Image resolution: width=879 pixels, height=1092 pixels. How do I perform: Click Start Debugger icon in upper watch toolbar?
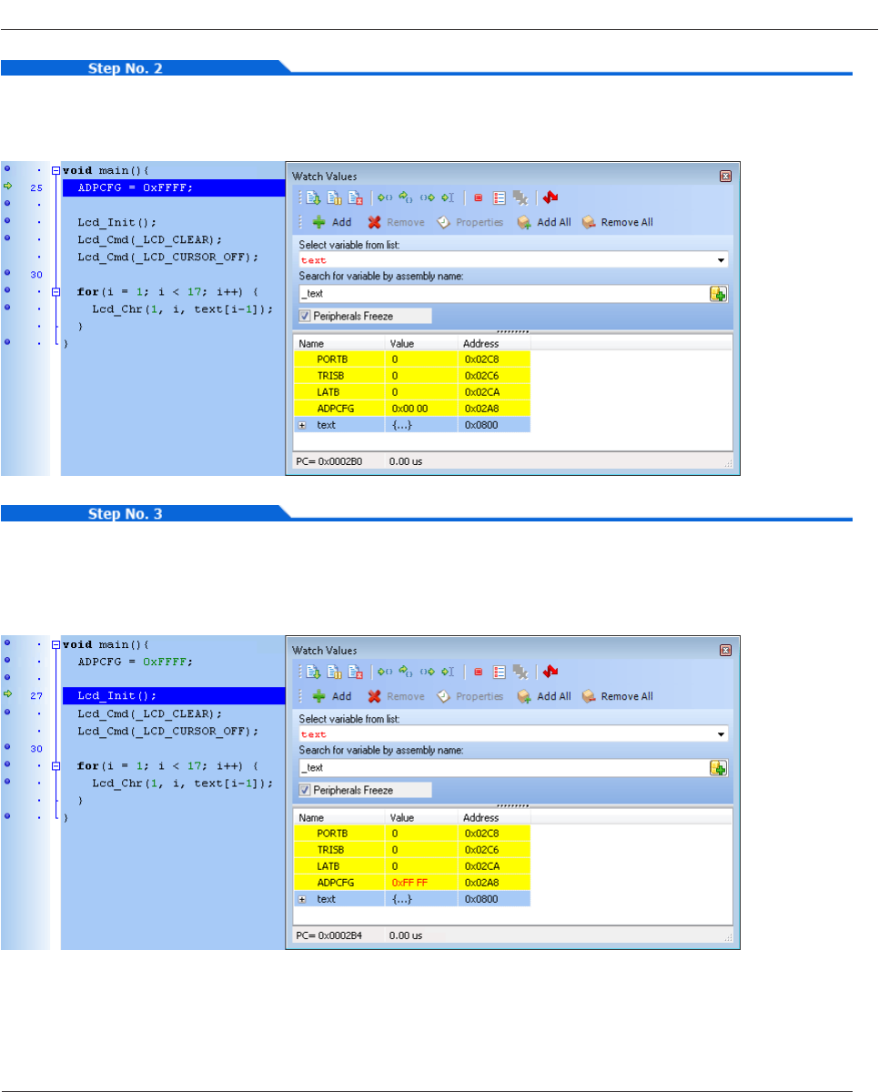313,197
